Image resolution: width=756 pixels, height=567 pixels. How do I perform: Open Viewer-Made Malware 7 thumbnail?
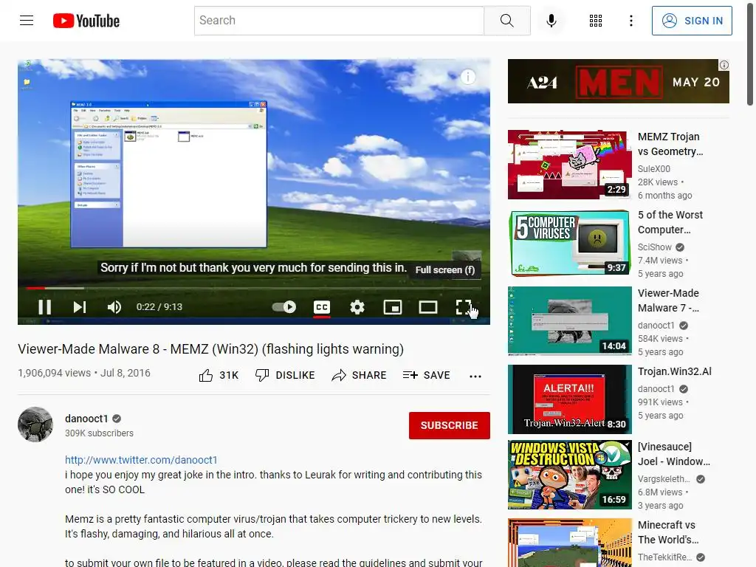pos(569,320)
